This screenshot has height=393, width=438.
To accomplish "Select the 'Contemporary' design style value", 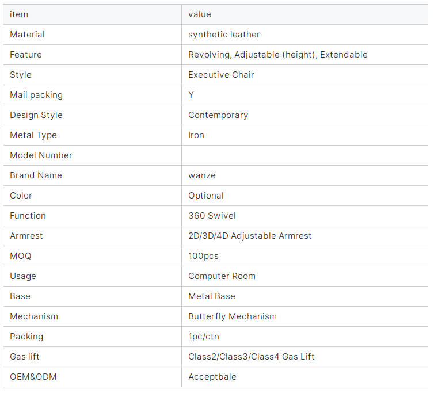I will (x=218, y=115).
